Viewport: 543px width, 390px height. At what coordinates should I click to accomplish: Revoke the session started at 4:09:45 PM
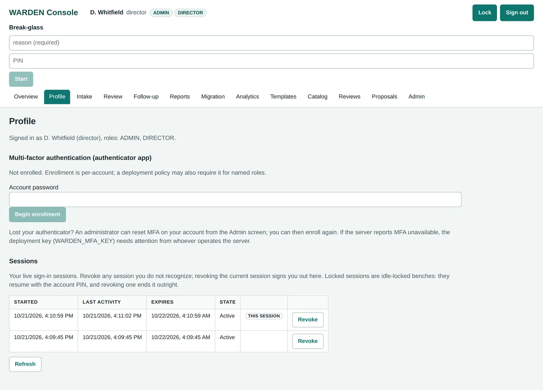click(308, 341)
